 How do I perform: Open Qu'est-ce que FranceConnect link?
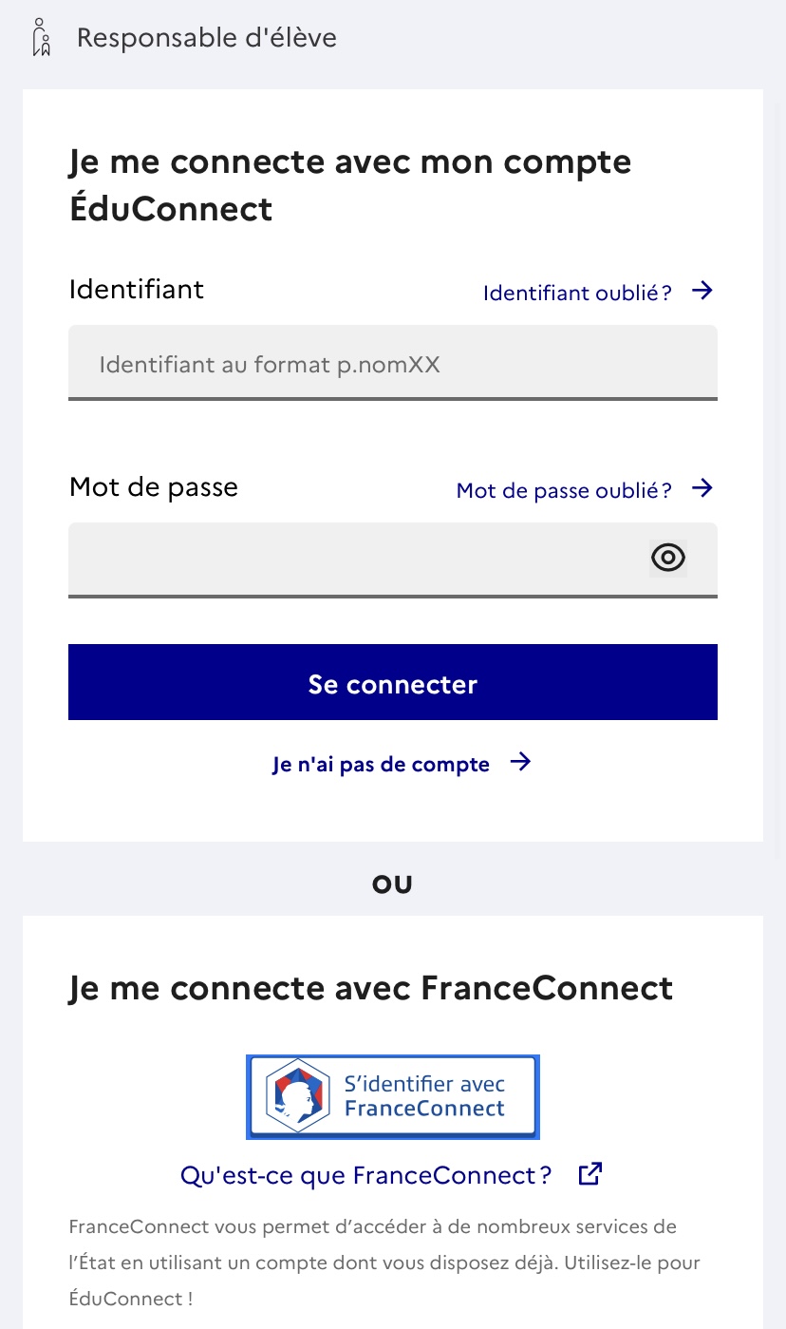tap(365, 1175)
